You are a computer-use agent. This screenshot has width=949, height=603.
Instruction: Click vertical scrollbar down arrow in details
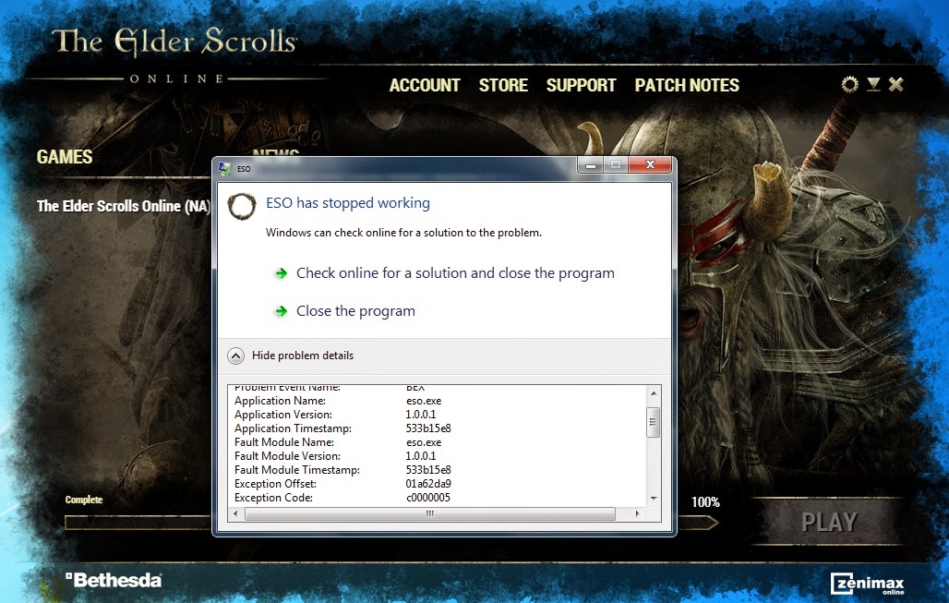click(653, 499)
